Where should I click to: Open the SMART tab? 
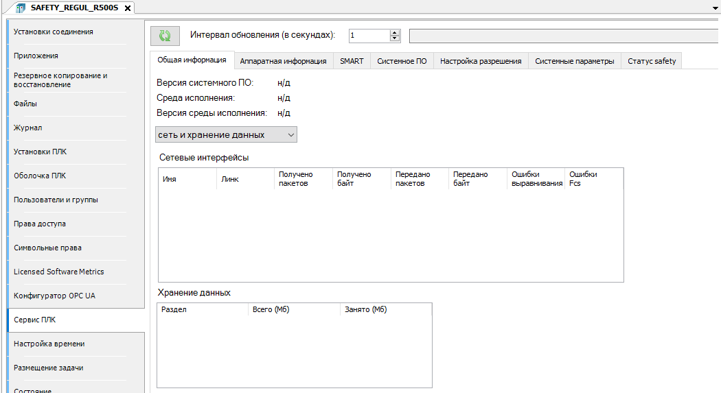click(x=352, y=61)
